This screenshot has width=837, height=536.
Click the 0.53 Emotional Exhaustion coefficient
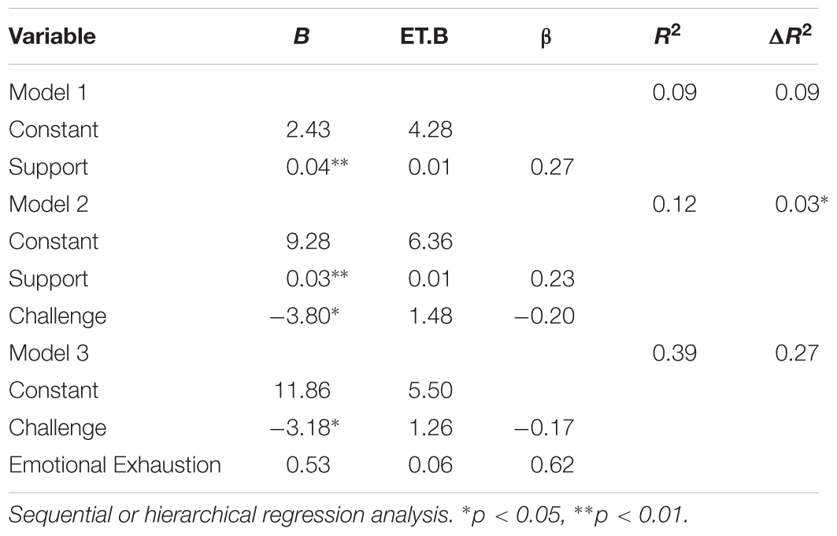(308, 465)
